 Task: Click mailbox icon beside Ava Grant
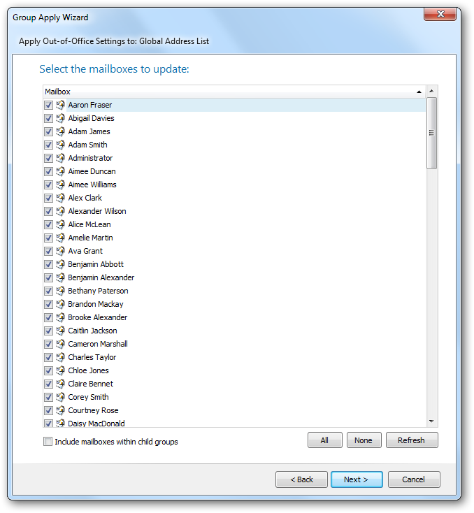pyautogui.click(x=60, y=251)
